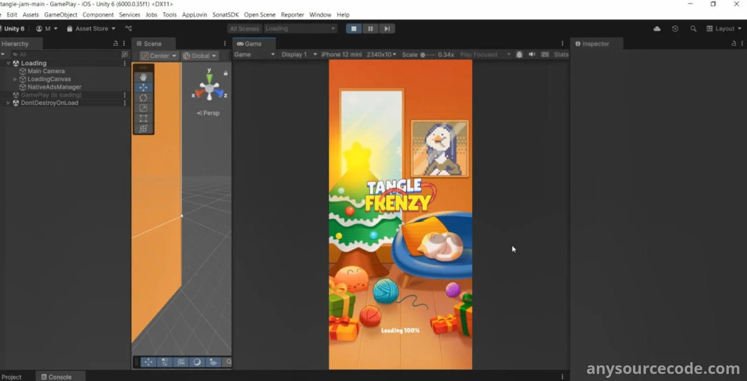Click the Stats button
The image size is (747, 381).
point(561,55)
